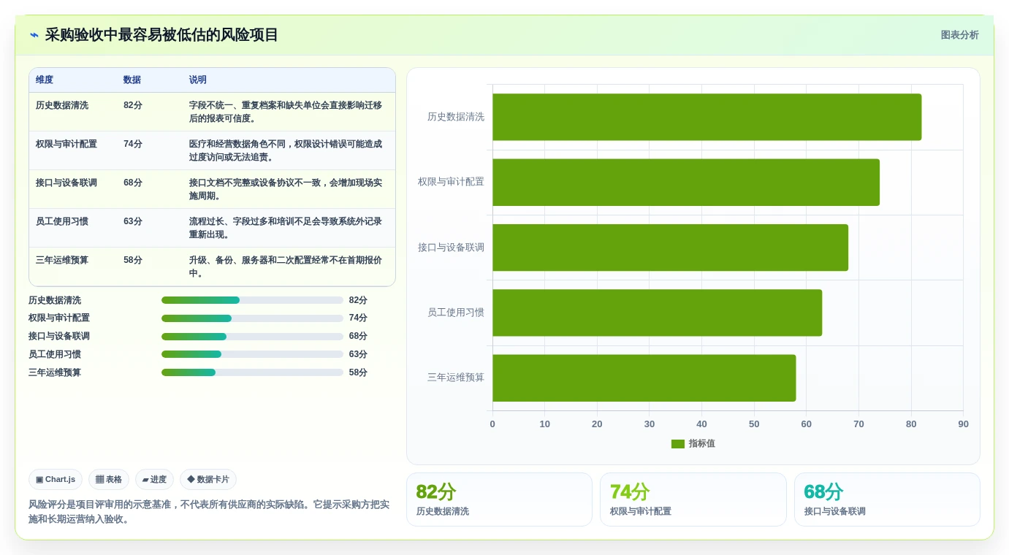Click the 进度 tag chip
Image resolution: width=1009 pixels, height=555 pixels.
coord(154,480)
